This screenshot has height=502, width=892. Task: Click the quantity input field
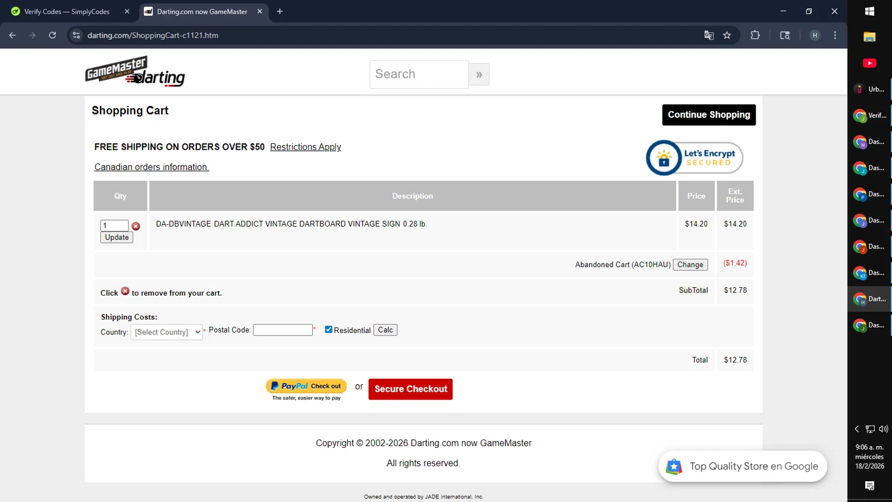[114, 225]
